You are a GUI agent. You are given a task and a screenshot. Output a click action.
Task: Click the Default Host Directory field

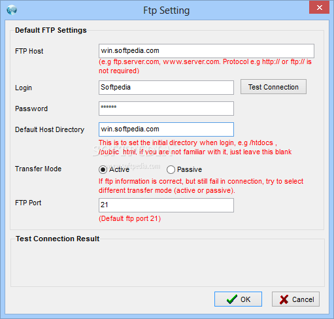[x=166, y=129]
